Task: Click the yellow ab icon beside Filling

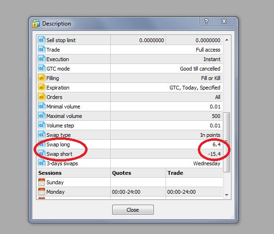Action: click(42, 78)
